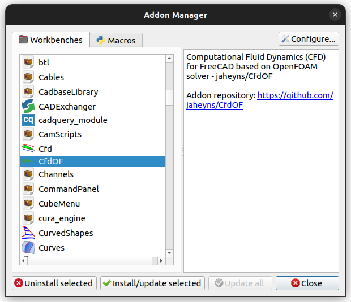Image resolution: width=351 pixels, height=302 pixels.
Task: Select CommandPanel in the list
Action: click(x=92, y=189)
